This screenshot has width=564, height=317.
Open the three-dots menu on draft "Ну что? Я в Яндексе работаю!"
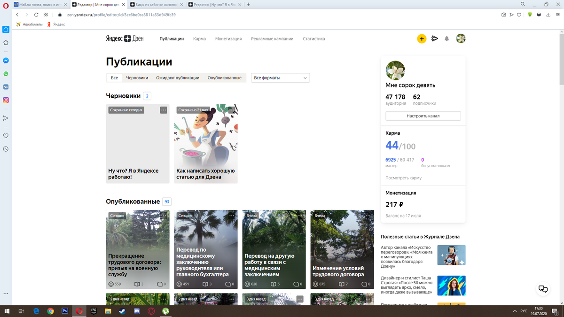tap(164, 110)
